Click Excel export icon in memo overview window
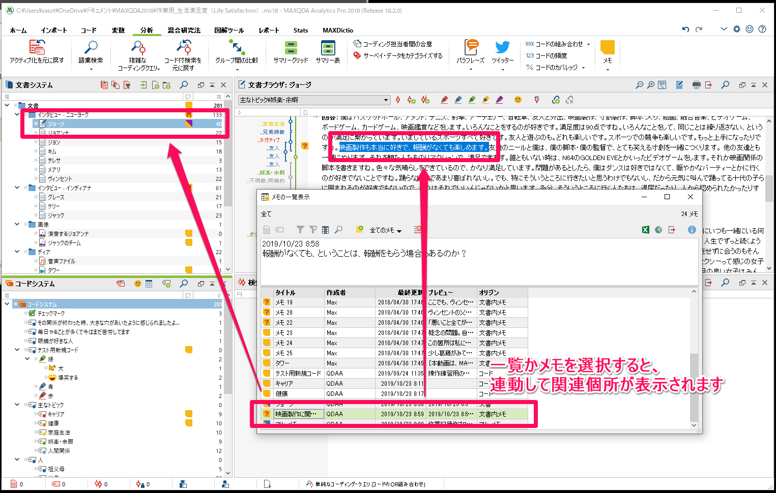The width and height of the screenshot is (776, 493). point(645,230)
